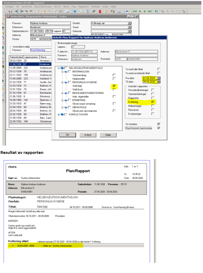
Task: Expand the KONSULTASJON tree node
Action: click(x=58, y=115)
